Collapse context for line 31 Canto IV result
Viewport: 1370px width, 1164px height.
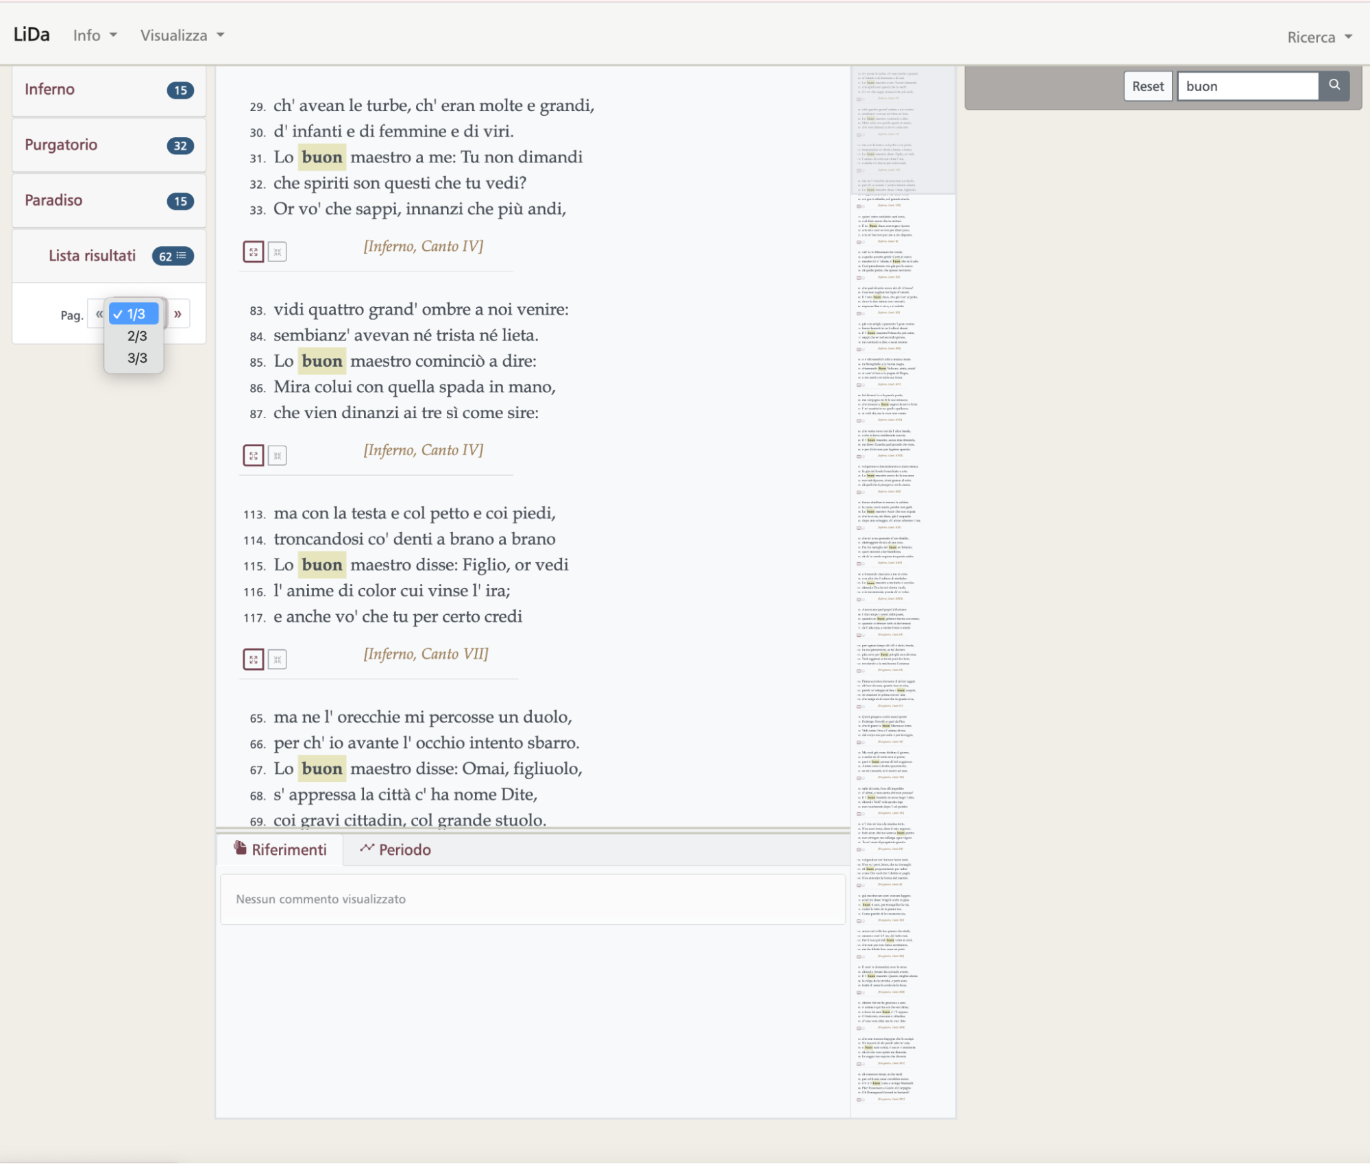point(278,252)
